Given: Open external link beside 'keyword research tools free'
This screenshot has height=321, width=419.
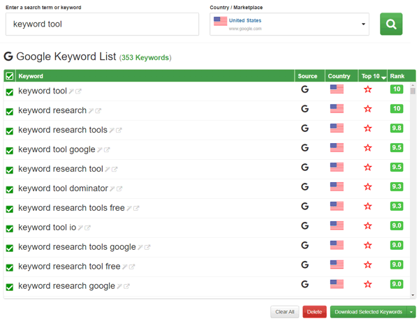Looking at the screenshot, I should [136, 209].
